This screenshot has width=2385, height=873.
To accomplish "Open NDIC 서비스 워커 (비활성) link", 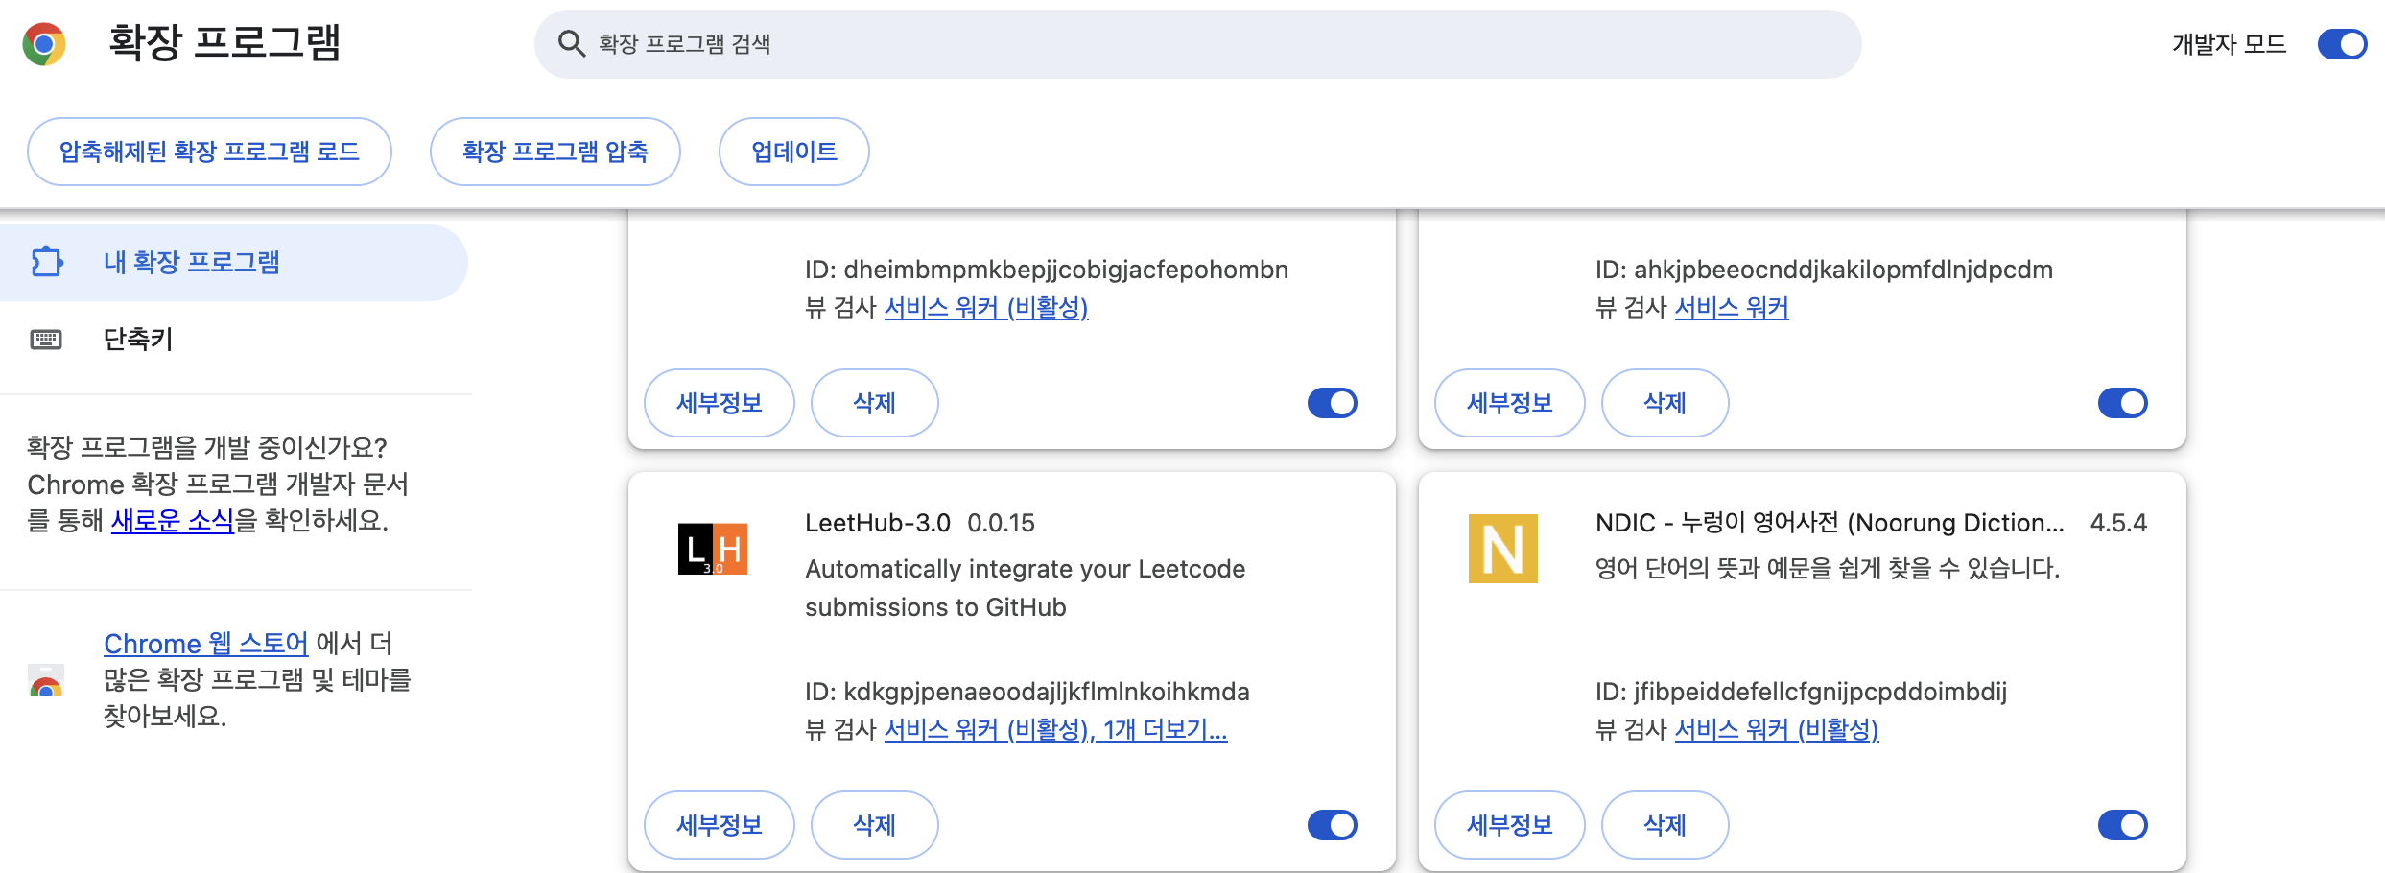I will 1777,730.
